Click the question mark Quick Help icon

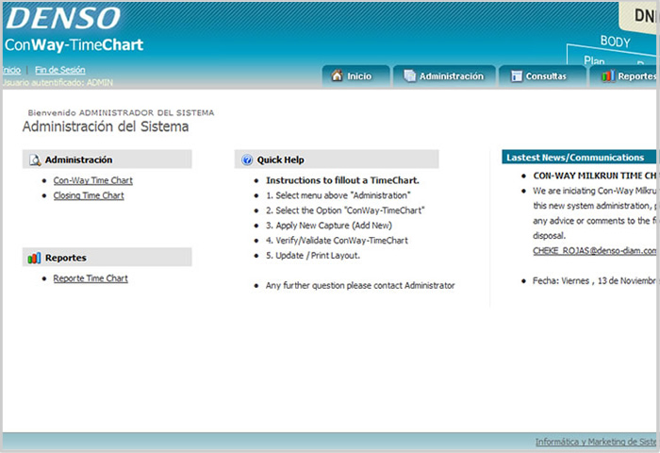(247, 159)
